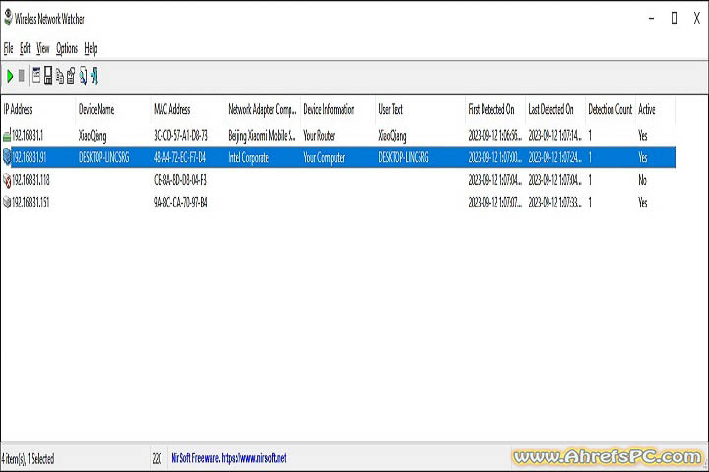Click the Intel Corporate cell

[x=249, y=157]
